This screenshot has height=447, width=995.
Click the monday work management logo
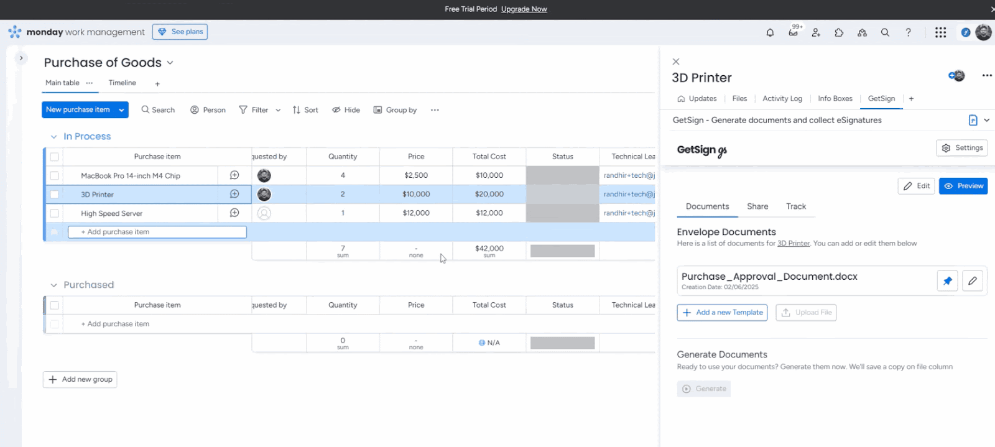click(76, 32)
